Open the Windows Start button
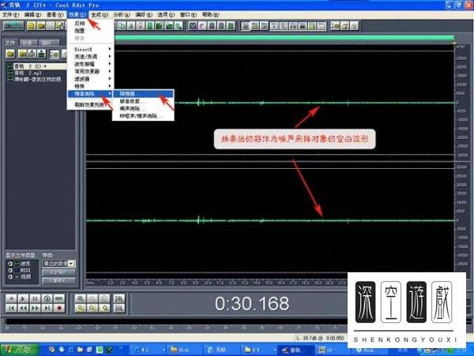The image size is (474, 356). pyautogui.click(x=19, y=350)
